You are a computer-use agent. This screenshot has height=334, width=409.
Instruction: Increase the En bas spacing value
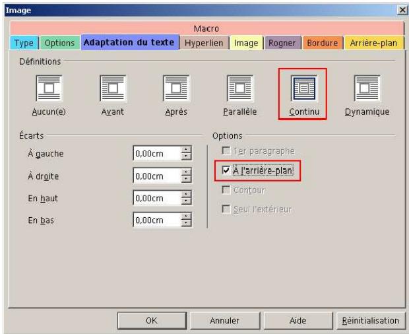pyautogui.click(x=186, y=217)
